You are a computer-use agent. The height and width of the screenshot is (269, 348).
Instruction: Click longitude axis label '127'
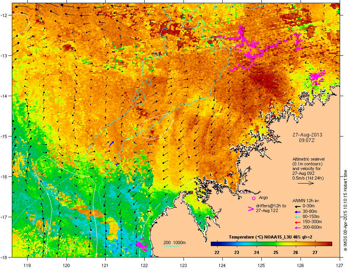click(340, 265)
